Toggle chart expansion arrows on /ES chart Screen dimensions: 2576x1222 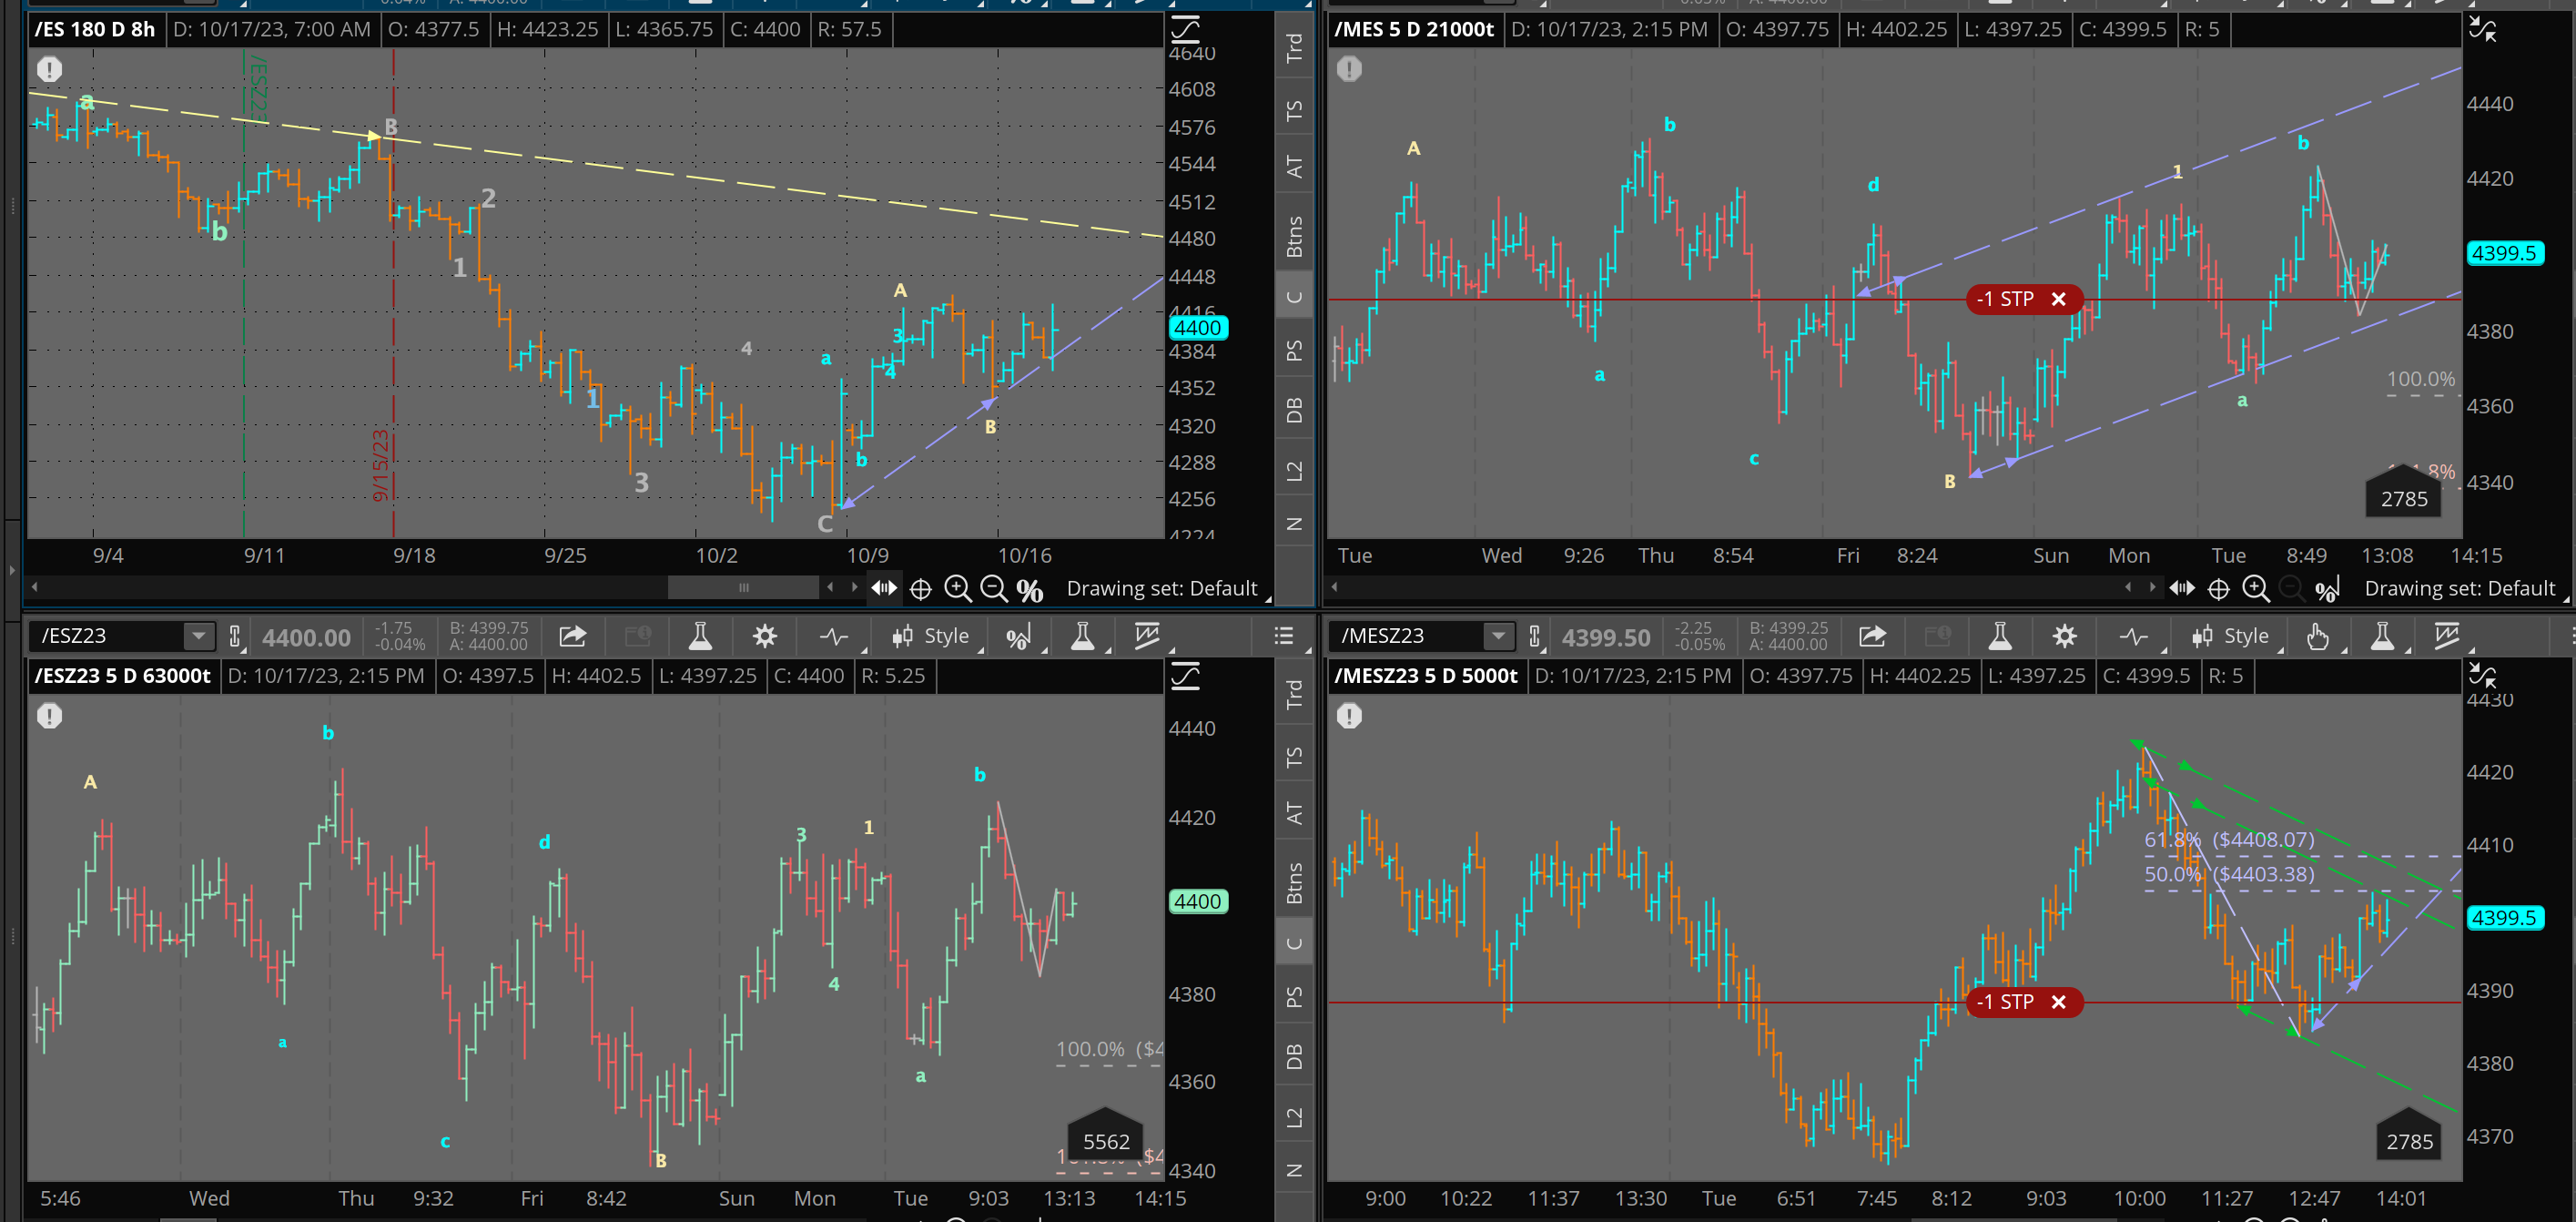[884, 588]
